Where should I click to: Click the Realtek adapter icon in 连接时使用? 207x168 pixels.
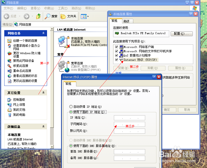[117, 33]
